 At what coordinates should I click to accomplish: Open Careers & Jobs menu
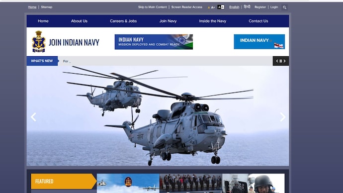[123, 21]
